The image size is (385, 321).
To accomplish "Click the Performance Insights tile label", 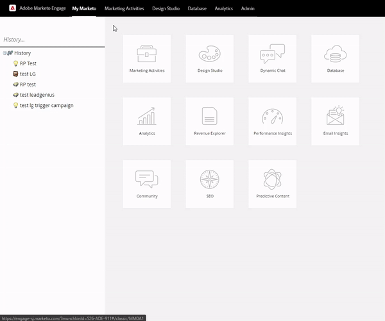I will pyautogui.click(x=273, y=133).
